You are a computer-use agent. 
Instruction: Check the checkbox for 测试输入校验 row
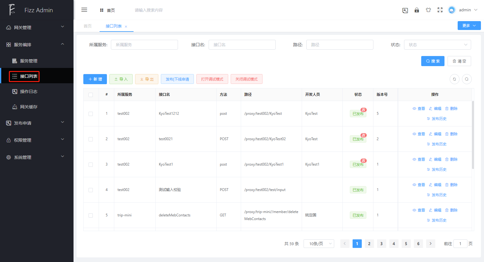pyautogui.click(x=91, y=190)
